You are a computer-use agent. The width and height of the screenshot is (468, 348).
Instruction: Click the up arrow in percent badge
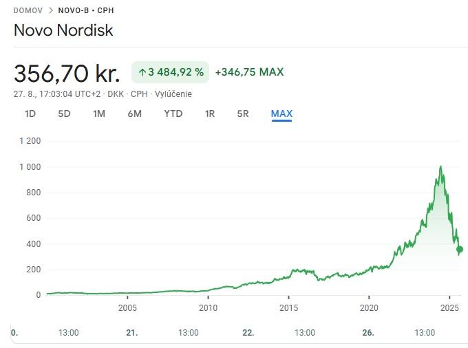142,72
